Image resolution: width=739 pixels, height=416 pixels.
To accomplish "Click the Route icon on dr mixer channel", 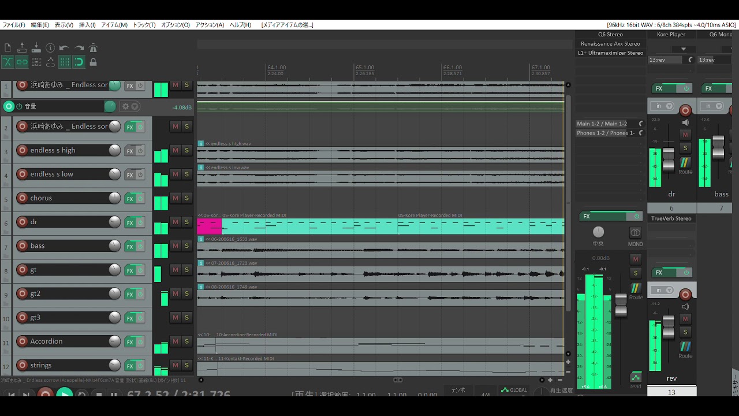I will click(685, 166).
